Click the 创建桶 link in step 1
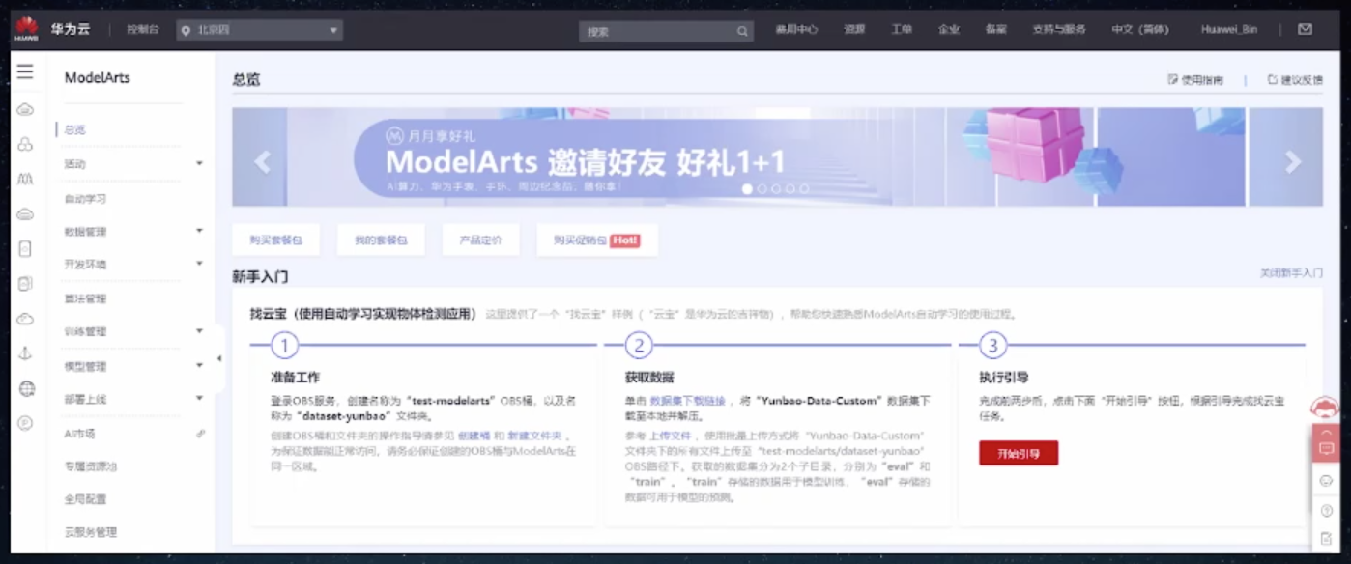 (474, 436)
